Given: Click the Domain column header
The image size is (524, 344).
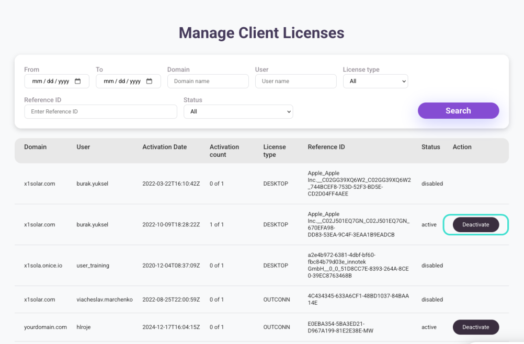Looking at the screenshot, I should tap(35, 147).
